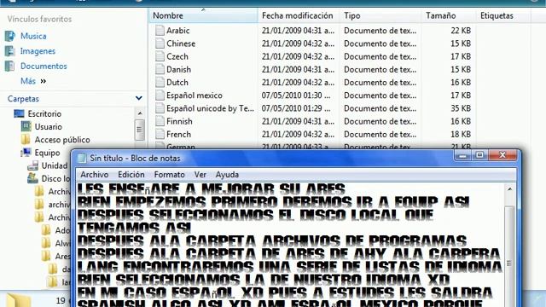The width and height of the screenshot is (546, 307).
Task: Click Español unicode by Te... file name
Action: click(210, 108)
